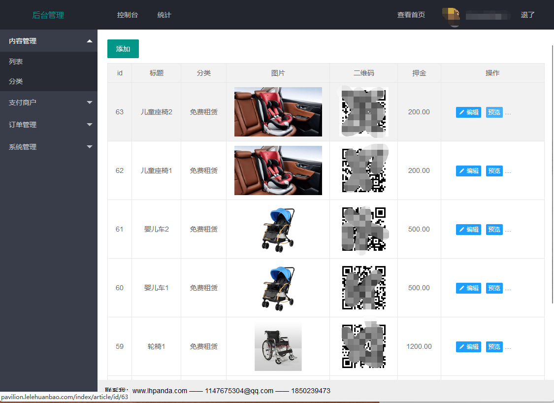This screenshot has height=403, width=554.
Task: Click 免费租赁 in the 婴儿车1 row
Action: 203,288
